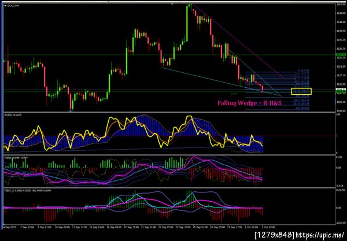Click the '1 Oct 01:00' time label

point(252,227)
